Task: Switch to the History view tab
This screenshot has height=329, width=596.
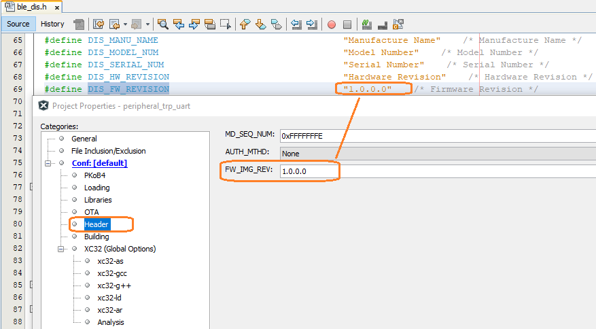Action: tap(52, 24)
